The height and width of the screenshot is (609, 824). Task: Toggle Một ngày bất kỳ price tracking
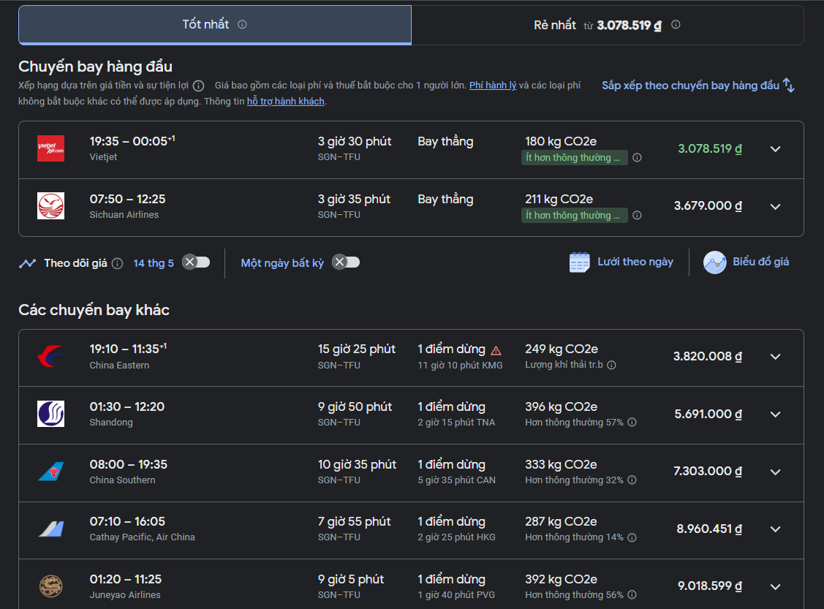point(346,262)
